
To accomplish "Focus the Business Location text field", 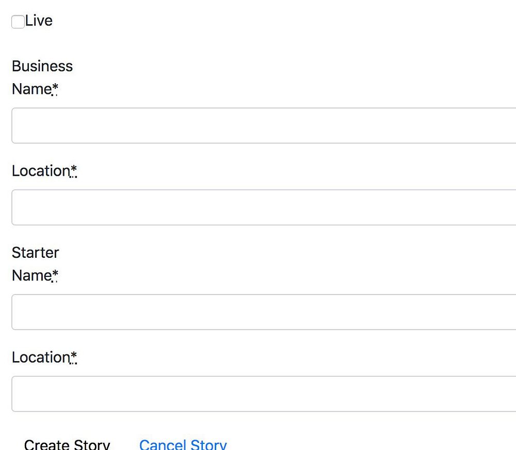I will [263, 207].
